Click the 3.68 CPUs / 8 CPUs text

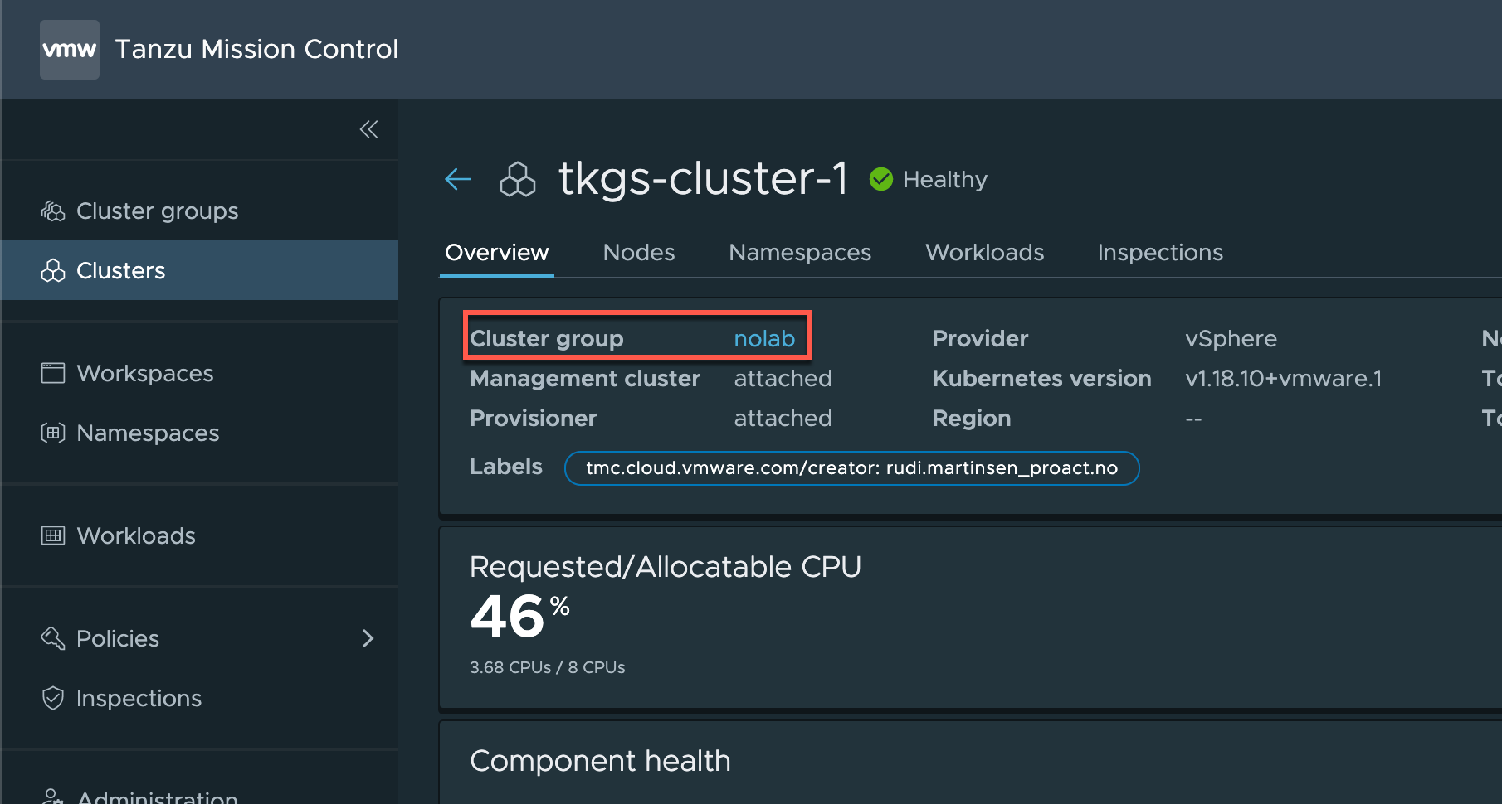click(x=548, y=667)
